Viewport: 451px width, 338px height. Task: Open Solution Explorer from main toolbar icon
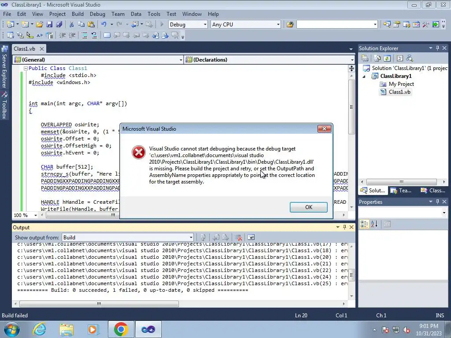[387, 25]
